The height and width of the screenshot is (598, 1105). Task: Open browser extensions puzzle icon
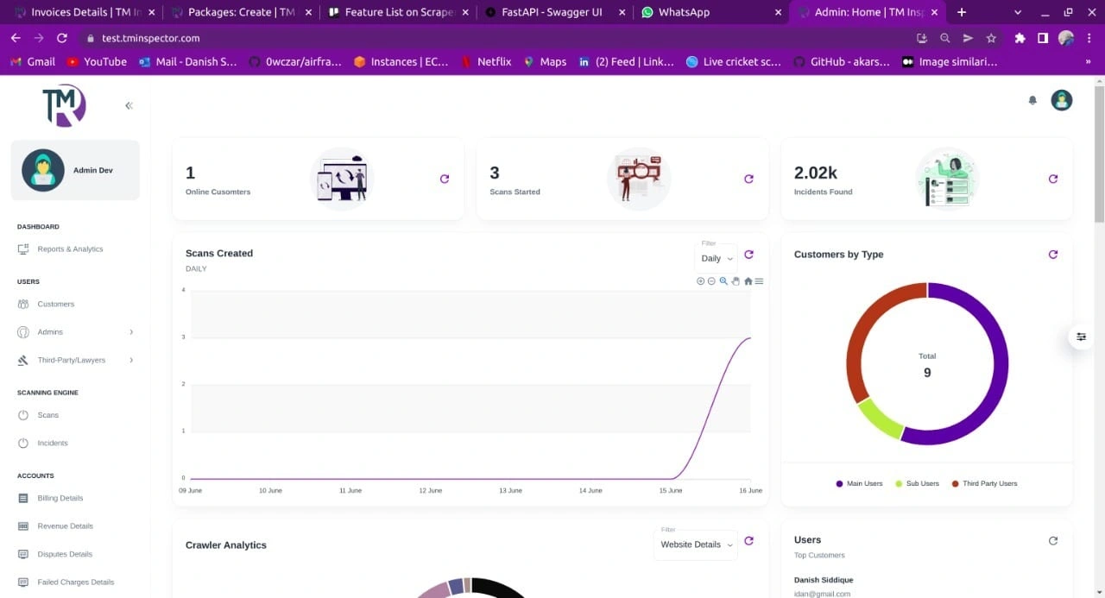1020,38
